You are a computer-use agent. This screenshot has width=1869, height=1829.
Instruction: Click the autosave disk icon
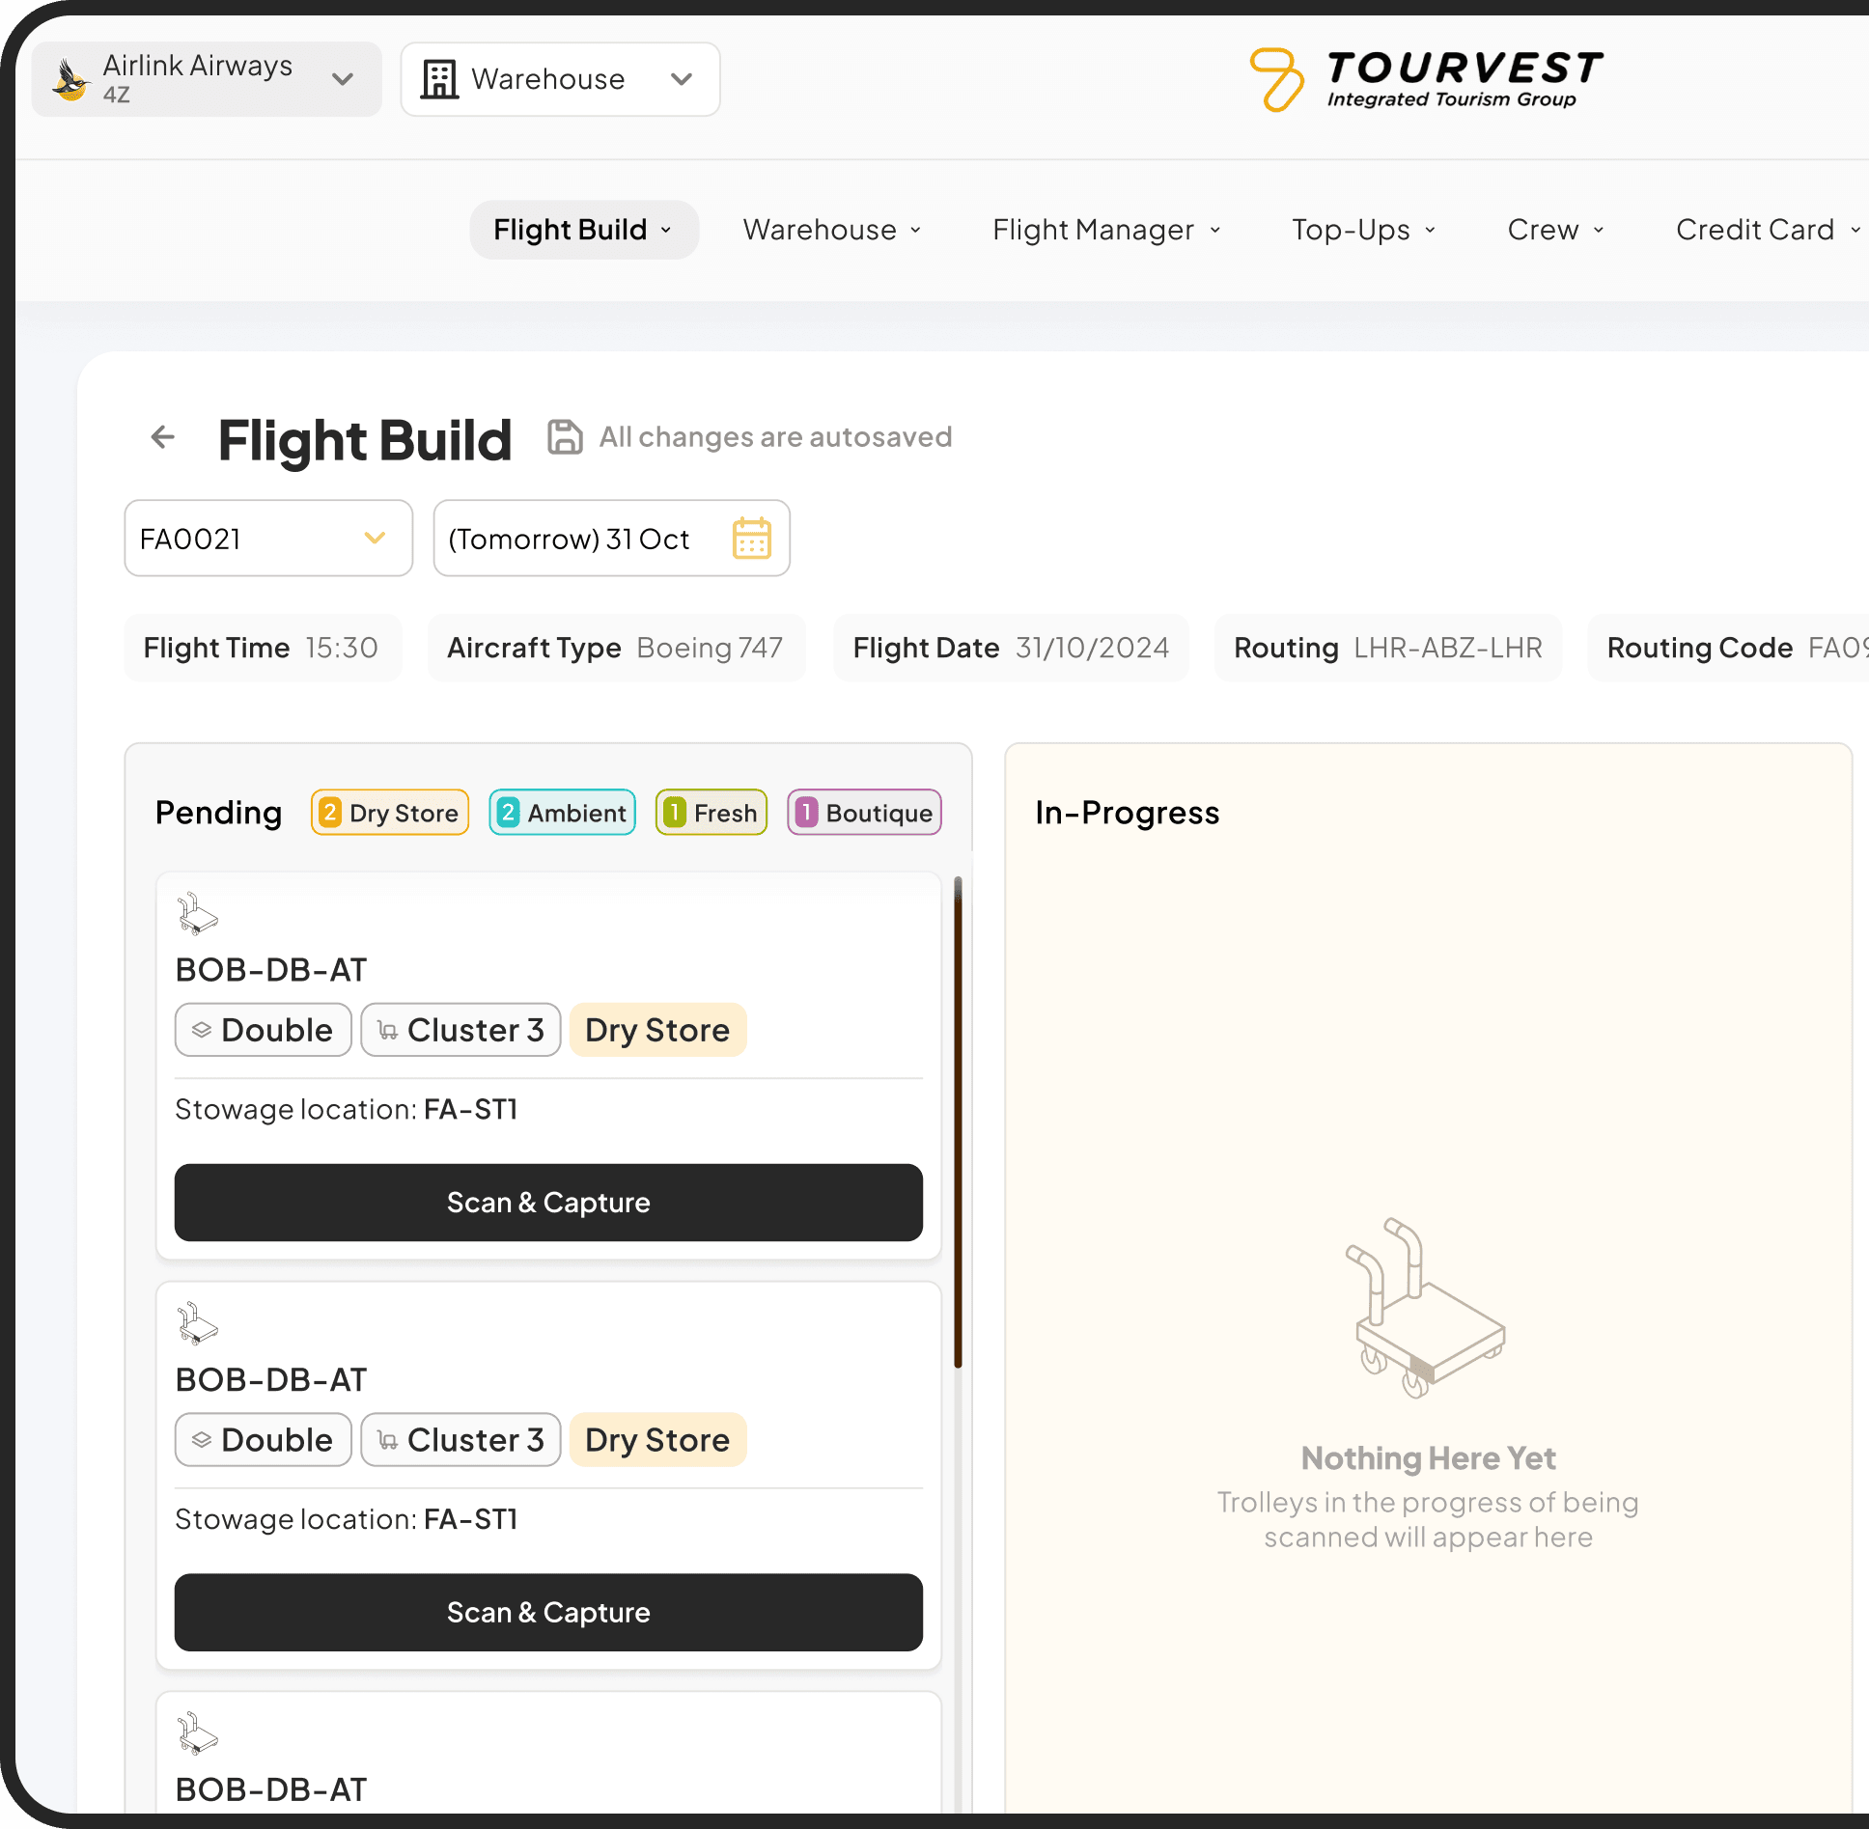[565, 437]
